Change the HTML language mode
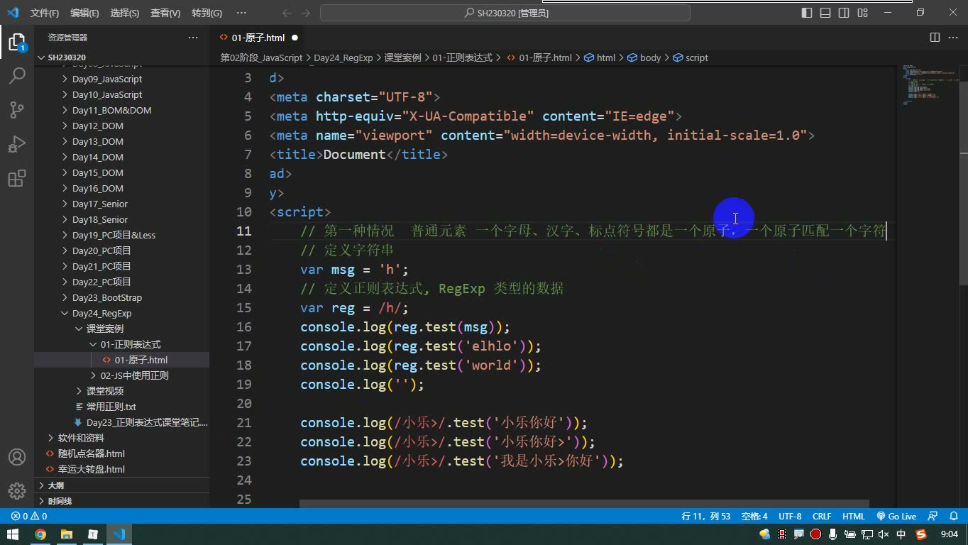Image resolution: width=968 pixels, height=545 pixels. click(x=853, y=517)
